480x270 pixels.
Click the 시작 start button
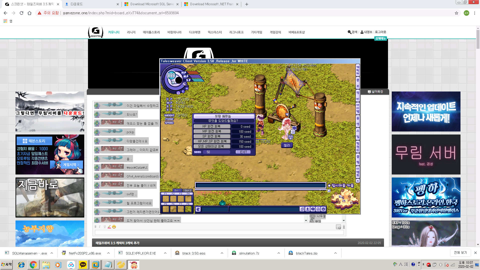click(x=6, y=264)
